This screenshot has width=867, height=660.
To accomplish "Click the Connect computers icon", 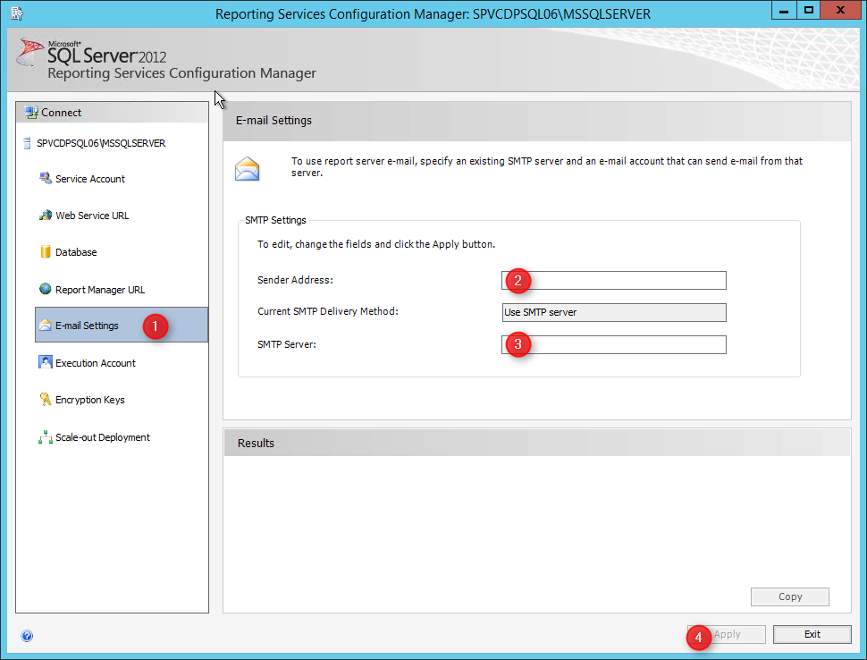I will (x=31, y=113).
